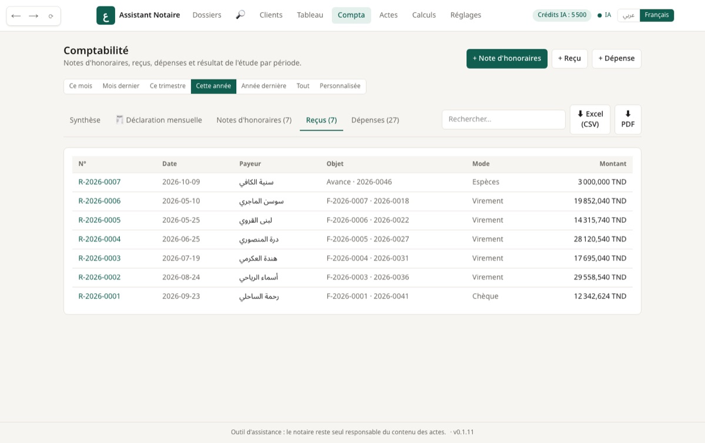
Task: Select the Cette année period
Action: 213,86
